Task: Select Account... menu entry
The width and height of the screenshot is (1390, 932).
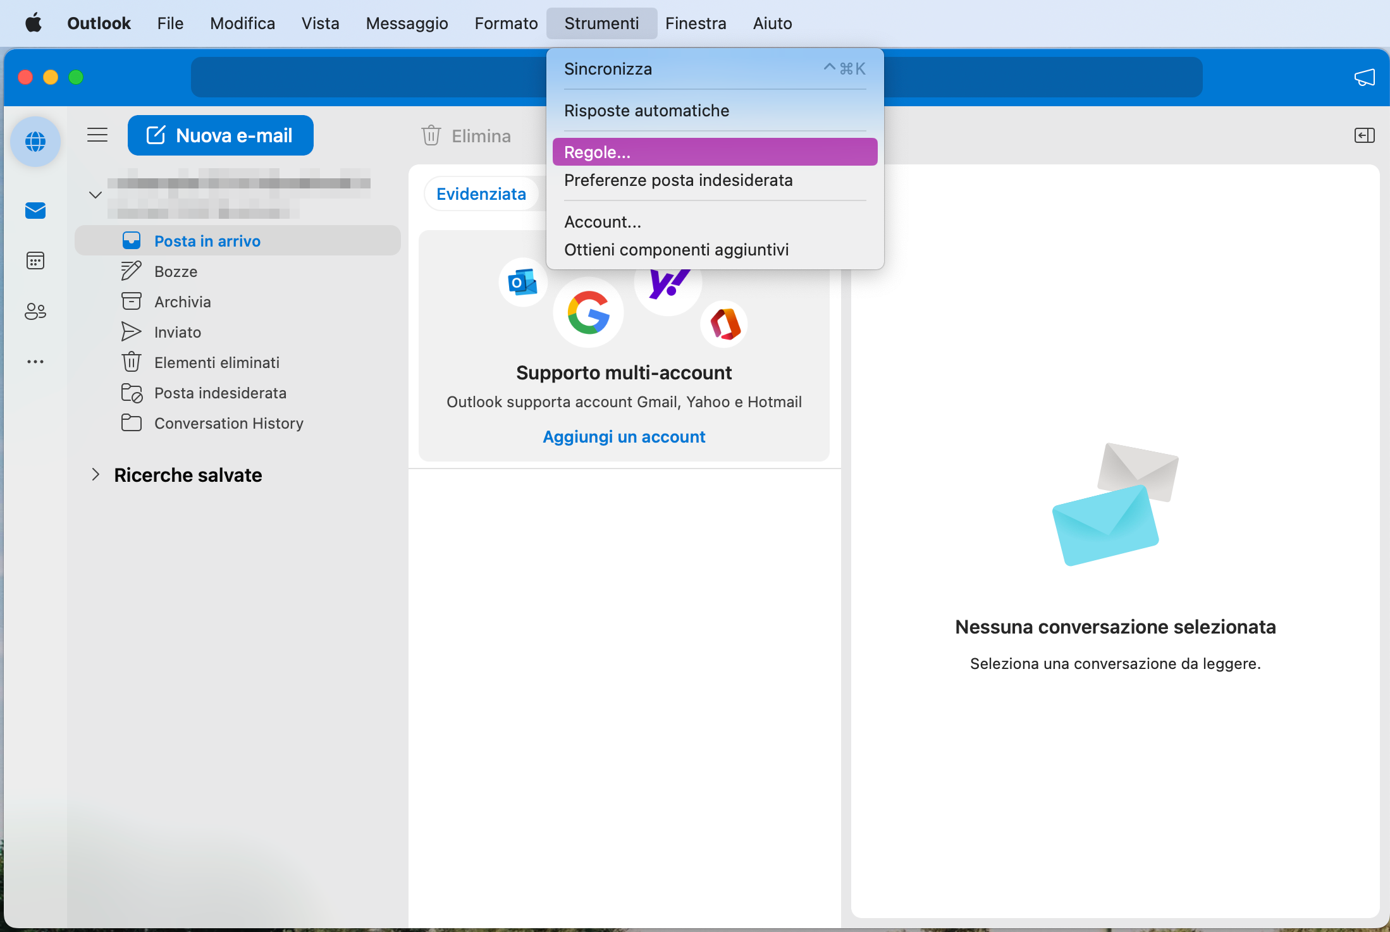Action: [x=715, y=222]
